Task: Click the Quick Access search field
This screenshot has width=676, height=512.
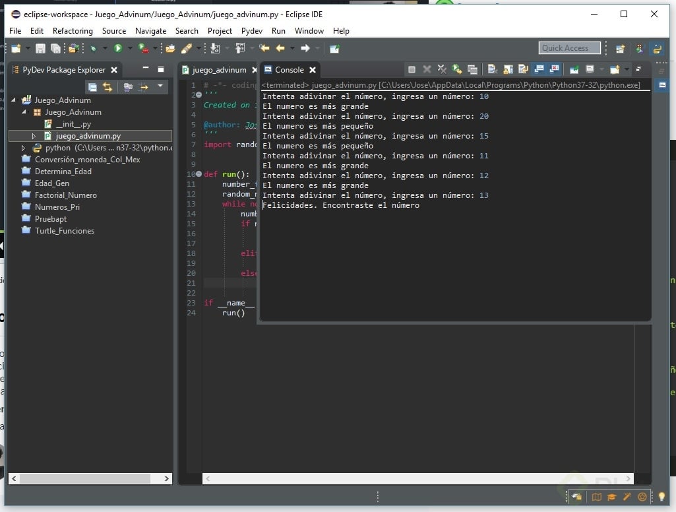Action: [x=569, y=48]
